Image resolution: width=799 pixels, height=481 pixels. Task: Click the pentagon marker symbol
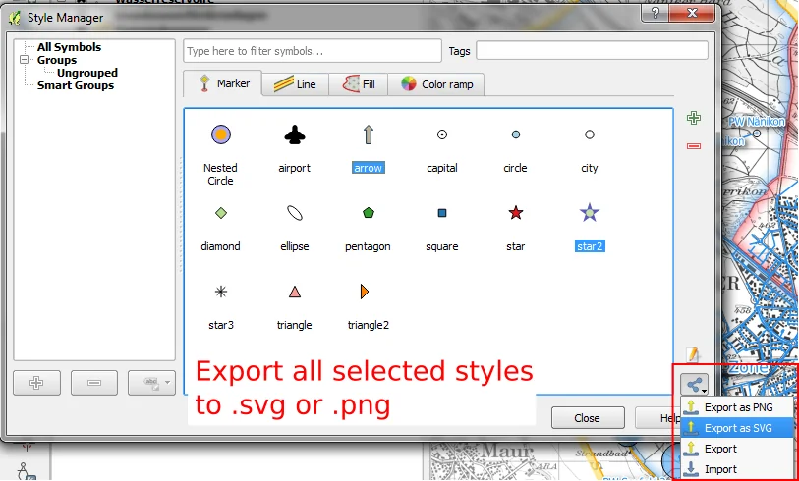(x=368, y=212)
